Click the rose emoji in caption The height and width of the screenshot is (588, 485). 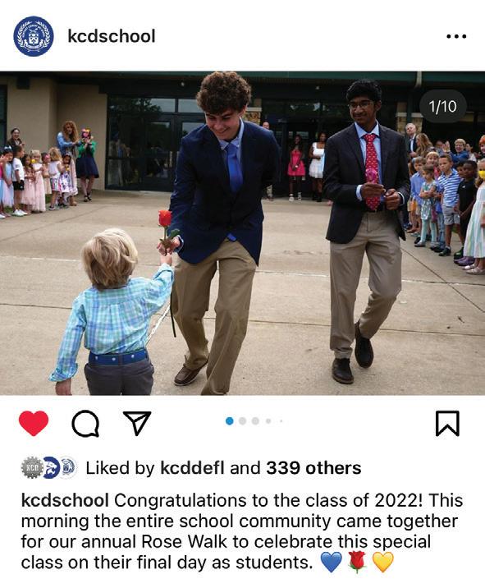pyautogui.click(x=357, y=562)
